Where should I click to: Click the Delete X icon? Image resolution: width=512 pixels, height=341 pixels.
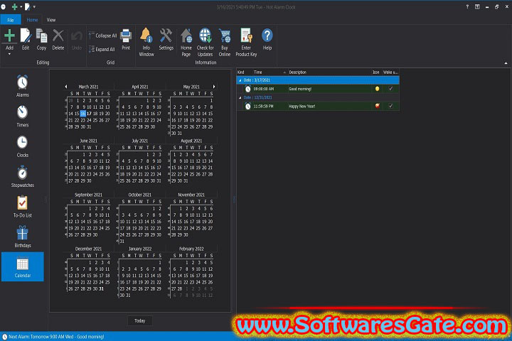[x=58, y=36]
